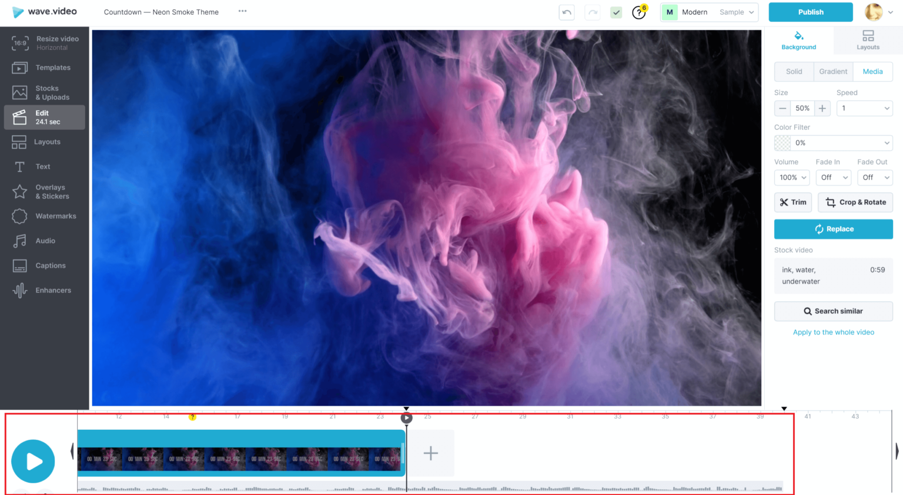Switch to the Layouts tab on the right

point(868,40)
